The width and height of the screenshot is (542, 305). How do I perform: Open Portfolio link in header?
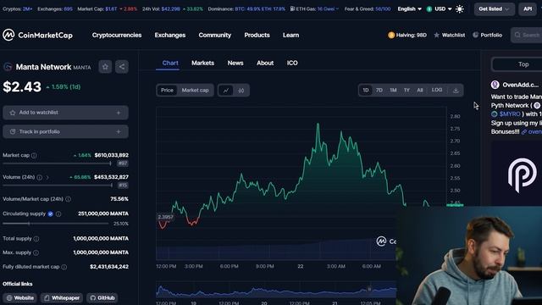488,35
